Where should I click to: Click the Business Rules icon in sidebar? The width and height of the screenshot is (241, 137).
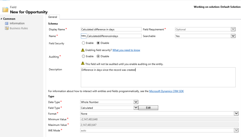[x=7, y=28]
